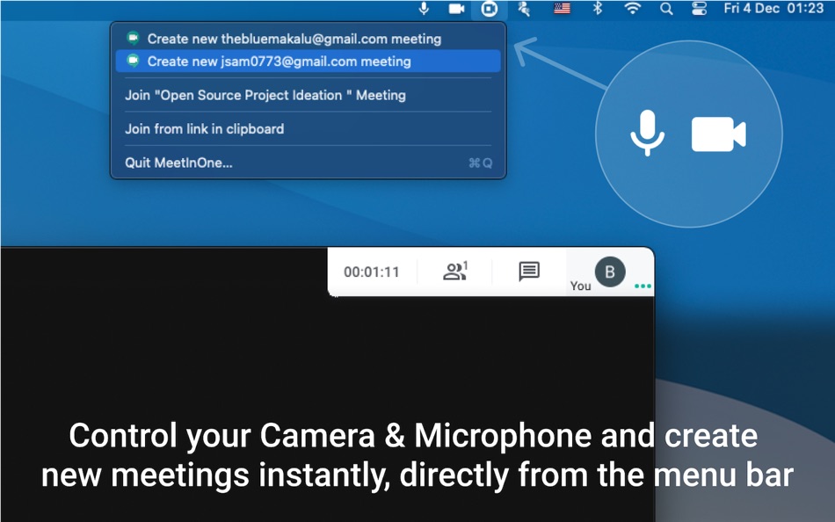Click the large camera icon in the circle overlay
This screenshot has height=522, width=835.
(721, 133)
